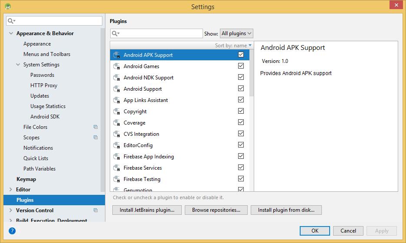Screen dimensions: 406x243
Task: Click the Android APK Support plugin icon
Action: [117, 55]
